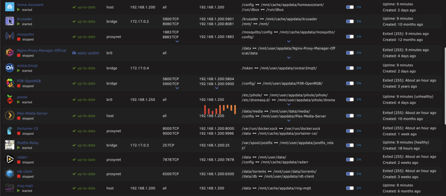Click the Nginx-Proxy-Manager-Official container icon
The width and height of the screenshot is (446, 196).
click(x=10, y=53)
